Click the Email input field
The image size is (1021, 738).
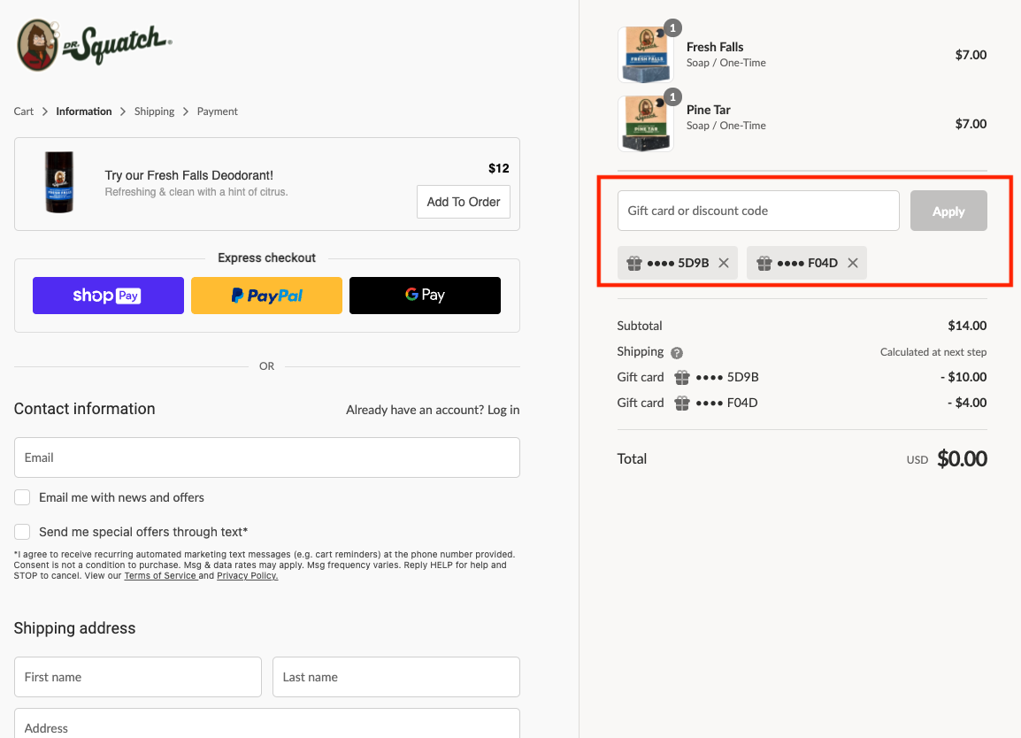267,457
